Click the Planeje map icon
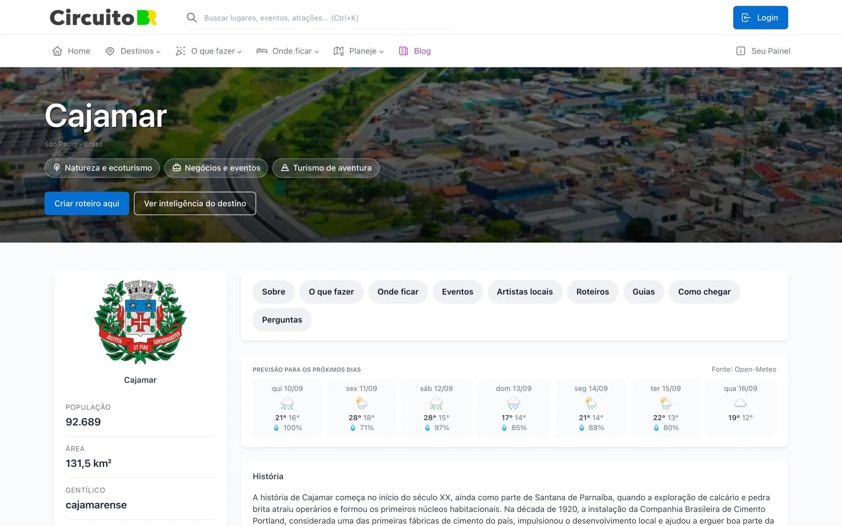Image resolution: width=842 pixels, height=526 pixels. (339, 51)
